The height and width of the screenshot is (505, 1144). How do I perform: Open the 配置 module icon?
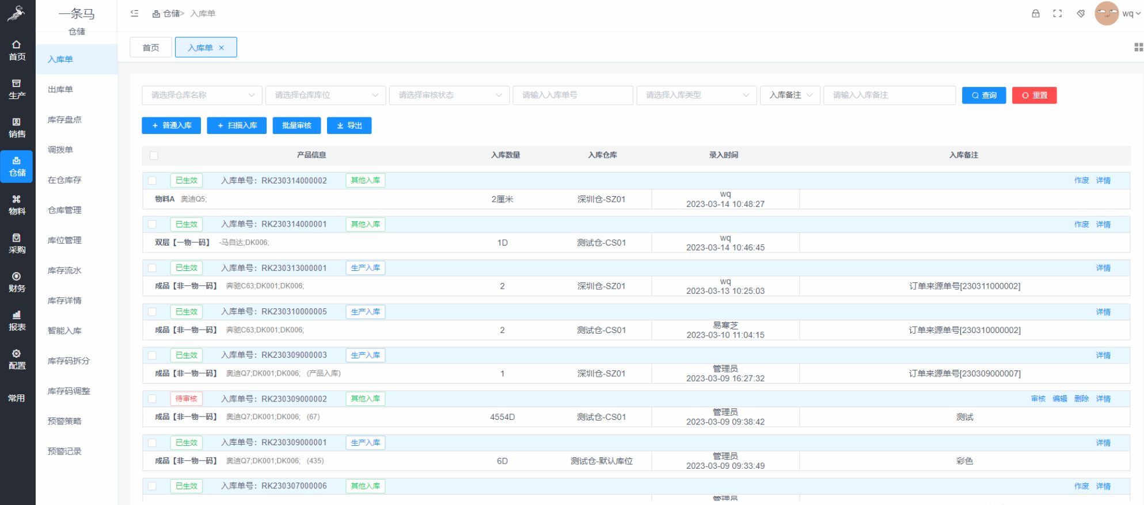click(17, 359)
